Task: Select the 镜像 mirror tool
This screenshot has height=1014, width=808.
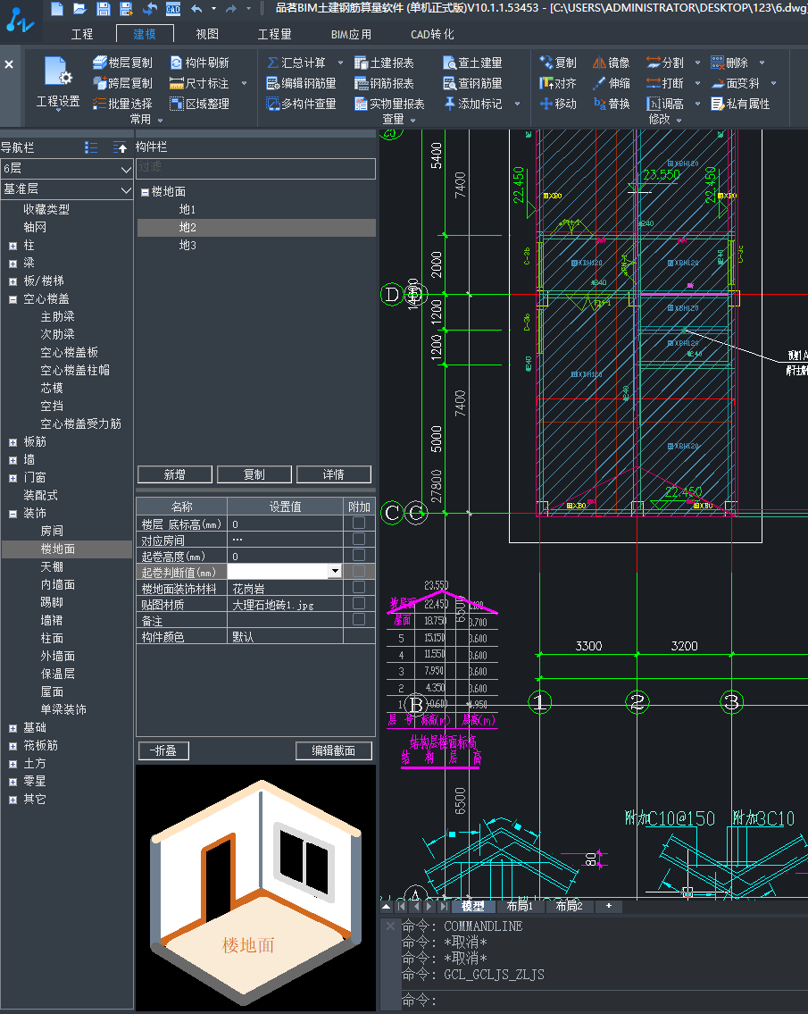Action: (612, 63)
